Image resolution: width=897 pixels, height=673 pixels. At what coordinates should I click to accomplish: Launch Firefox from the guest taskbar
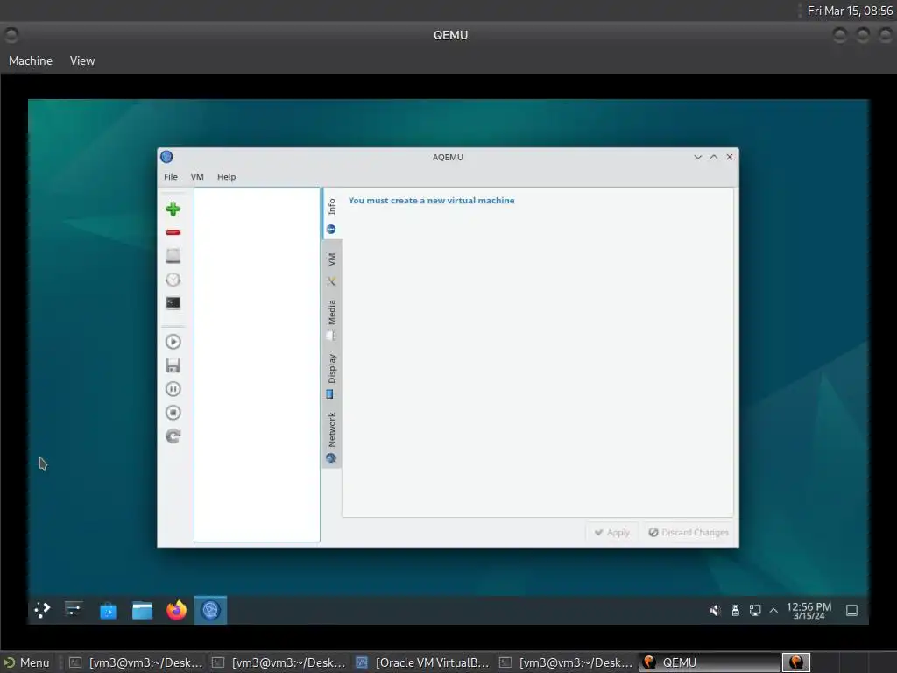click(x=176, y=610)
